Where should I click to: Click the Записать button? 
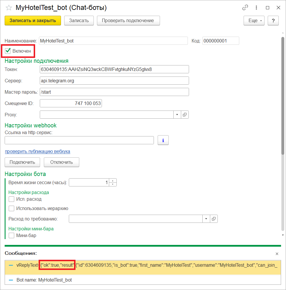point(79,21)
